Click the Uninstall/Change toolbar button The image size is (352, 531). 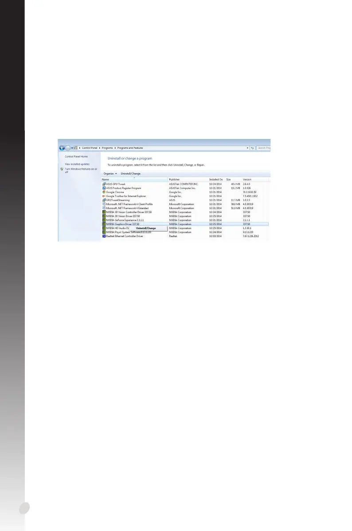130,174
